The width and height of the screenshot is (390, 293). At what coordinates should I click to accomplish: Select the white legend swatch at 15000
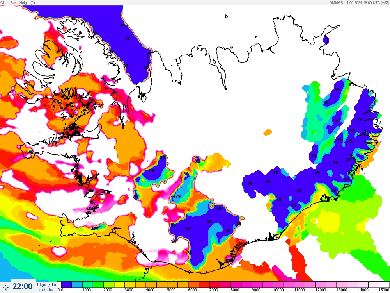pyautogui.click(x=384, y=284)
